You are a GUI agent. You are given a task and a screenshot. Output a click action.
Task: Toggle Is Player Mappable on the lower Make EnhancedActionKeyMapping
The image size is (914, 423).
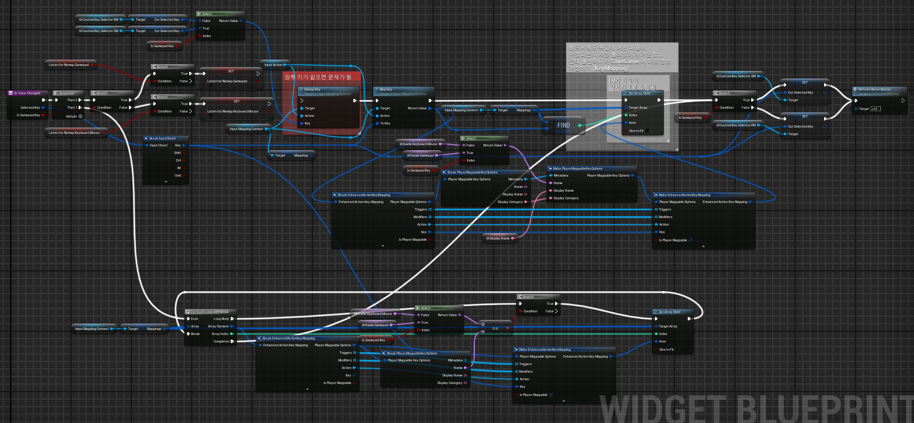551,395
